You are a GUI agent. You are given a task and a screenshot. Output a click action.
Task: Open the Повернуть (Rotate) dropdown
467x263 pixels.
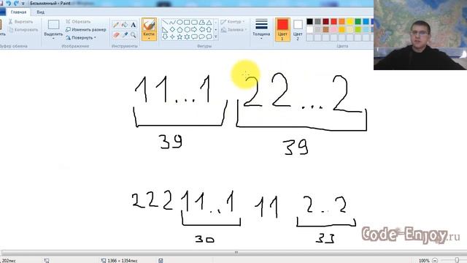coord(81,38)
